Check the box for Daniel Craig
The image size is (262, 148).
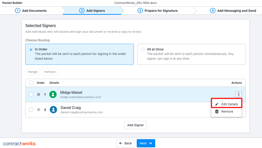tap(31, 110)
